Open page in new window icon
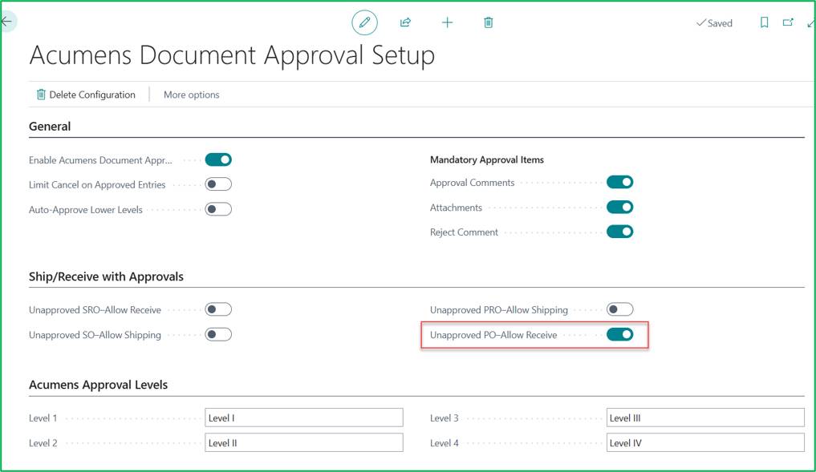The width and height of the screenshot is (816, 472). (x=788, y=22)
